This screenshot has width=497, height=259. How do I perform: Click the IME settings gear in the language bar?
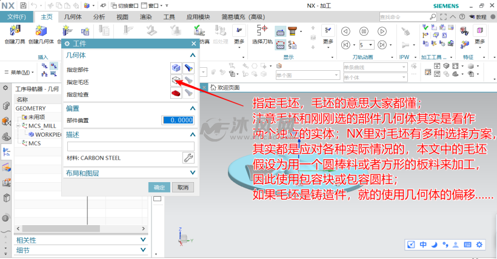coord(479,244)
